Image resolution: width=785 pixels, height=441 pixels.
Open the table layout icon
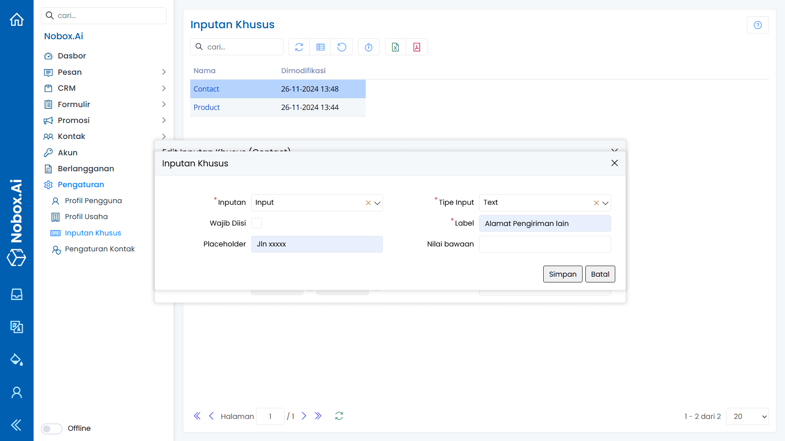coord(320,47)
